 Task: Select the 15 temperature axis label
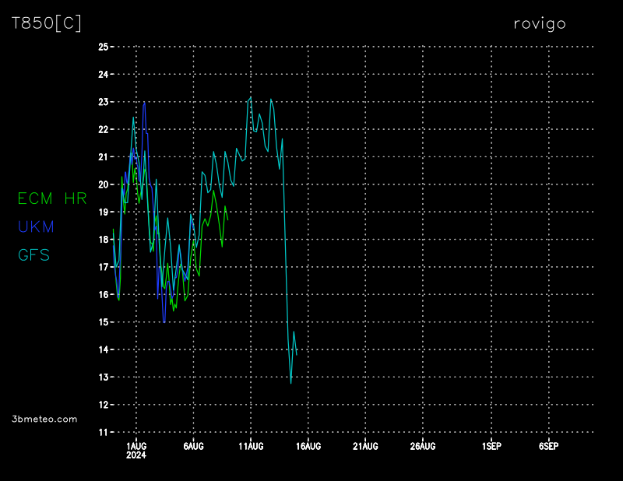tap(103, 321)
